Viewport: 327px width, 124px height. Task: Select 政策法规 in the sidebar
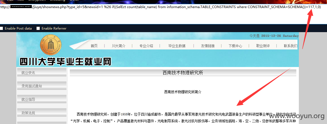42,113
